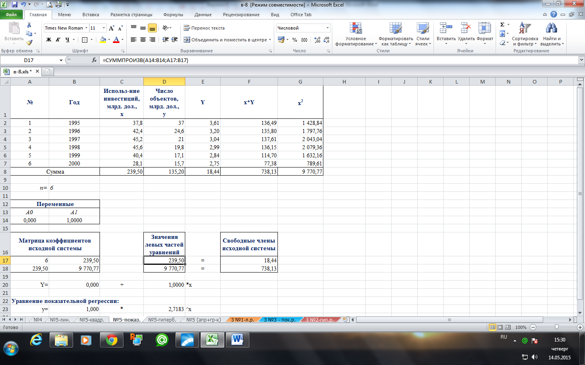585x365 pixels.
Task: Toggle wrap text (Перенос текста)
Action: click(204, 28)
